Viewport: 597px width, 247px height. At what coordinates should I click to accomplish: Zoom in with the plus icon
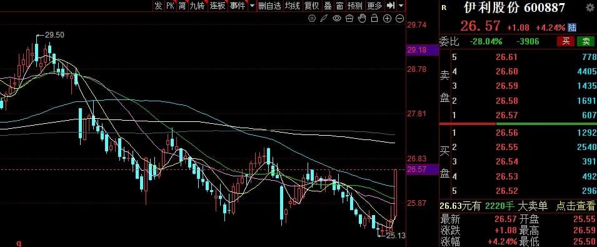(387, 18)
